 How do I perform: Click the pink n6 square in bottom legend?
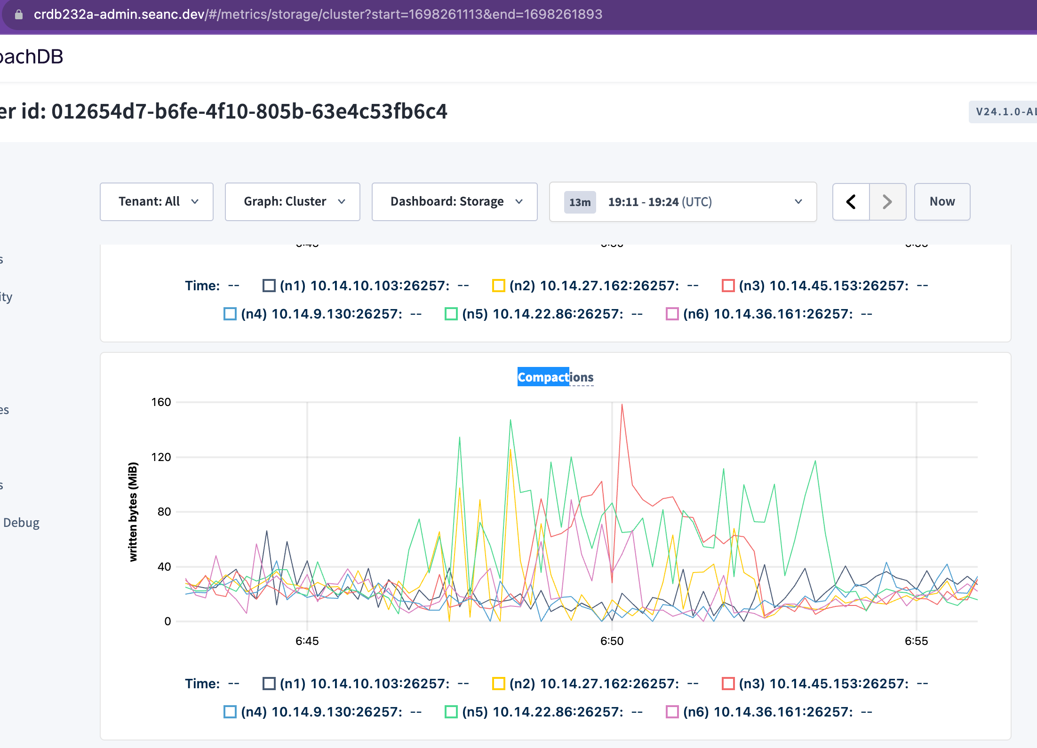coord(671,711)
